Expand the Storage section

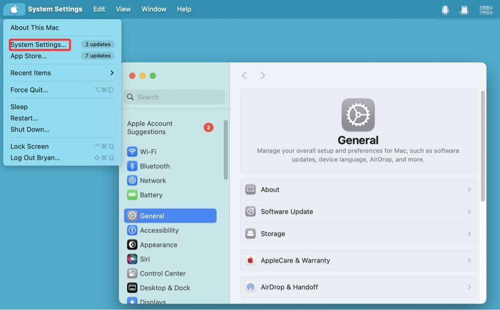tap(358, 233)
